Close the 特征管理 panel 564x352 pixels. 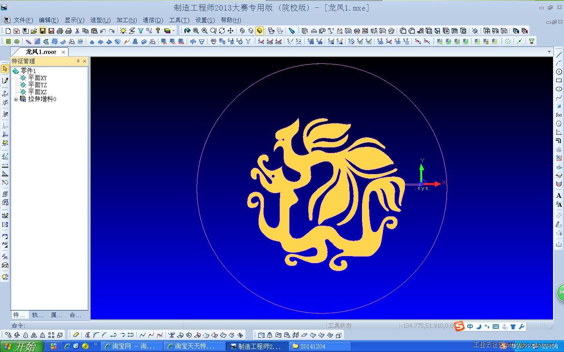click(x=85, y=61)
